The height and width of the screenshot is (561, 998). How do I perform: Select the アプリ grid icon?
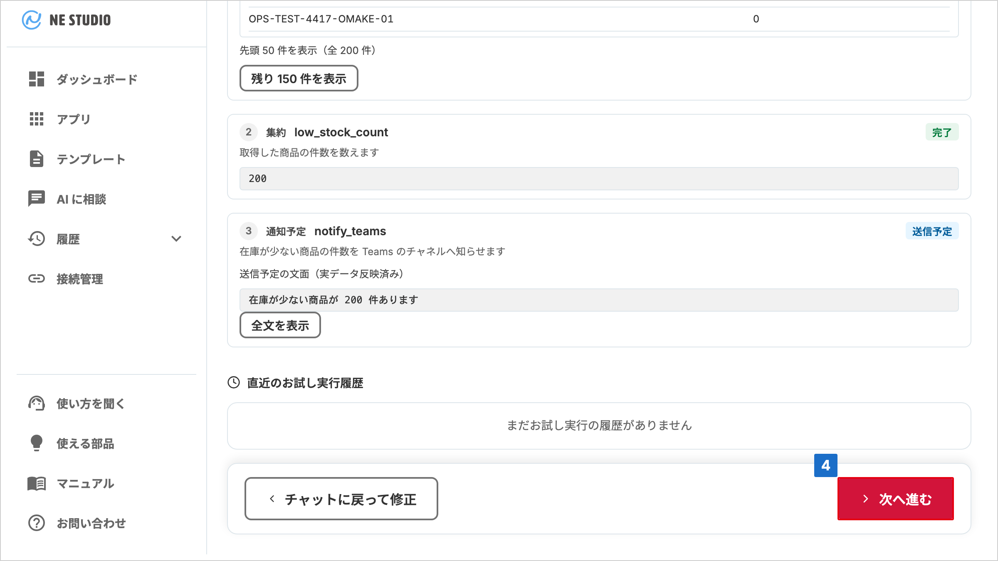click(x=37, y=119)
